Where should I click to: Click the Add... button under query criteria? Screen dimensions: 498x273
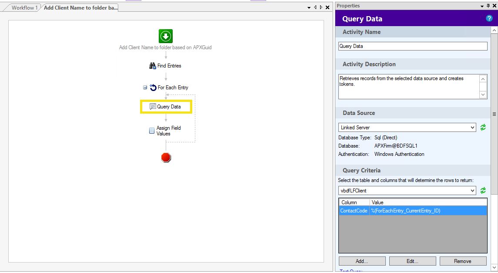(362, 261)
